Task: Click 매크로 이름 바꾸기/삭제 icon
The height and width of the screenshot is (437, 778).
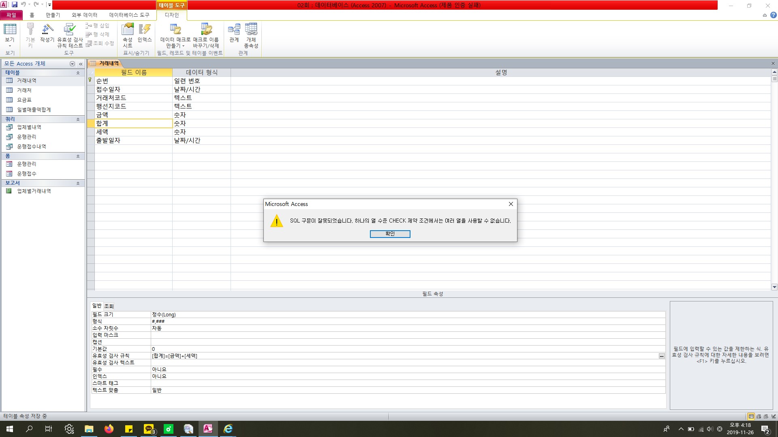Action: coord(206,35)
